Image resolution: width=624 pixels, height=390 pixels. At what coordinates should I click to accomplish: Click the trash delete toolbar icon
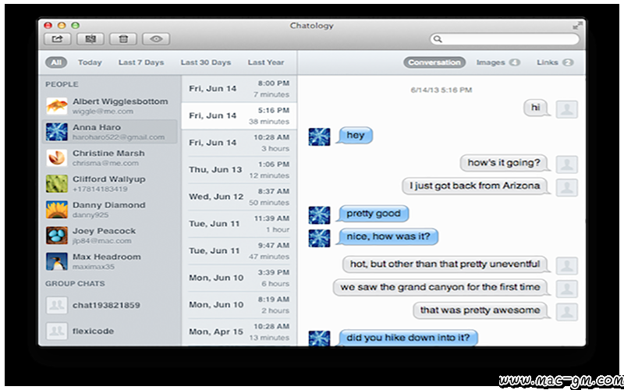click(x=123, y=39)
